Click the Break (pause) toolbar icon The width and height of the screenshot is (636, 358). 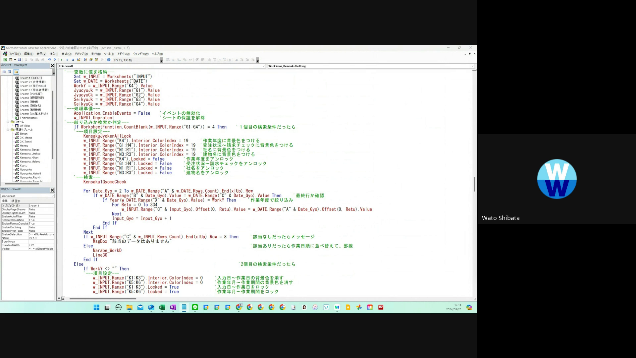point(67,60)
